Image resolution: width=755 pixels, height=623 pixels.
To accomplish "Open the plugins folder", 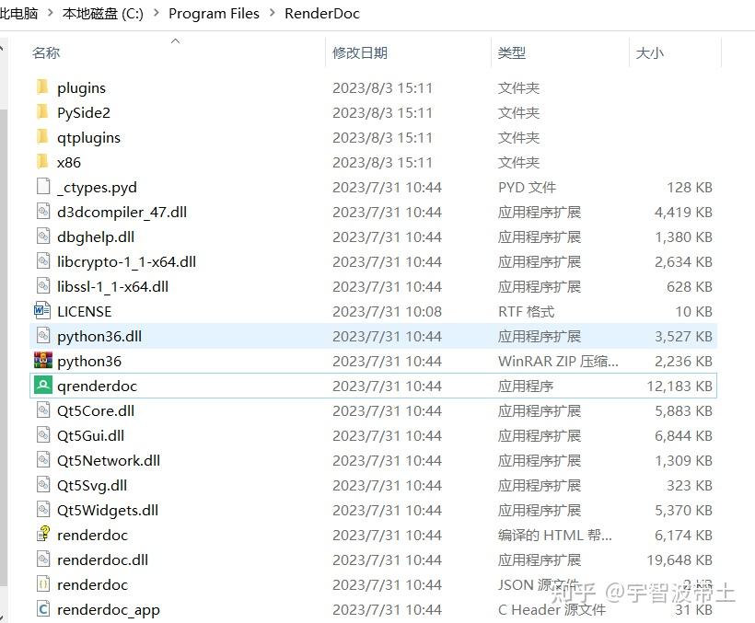I will [x=82, y=87].
